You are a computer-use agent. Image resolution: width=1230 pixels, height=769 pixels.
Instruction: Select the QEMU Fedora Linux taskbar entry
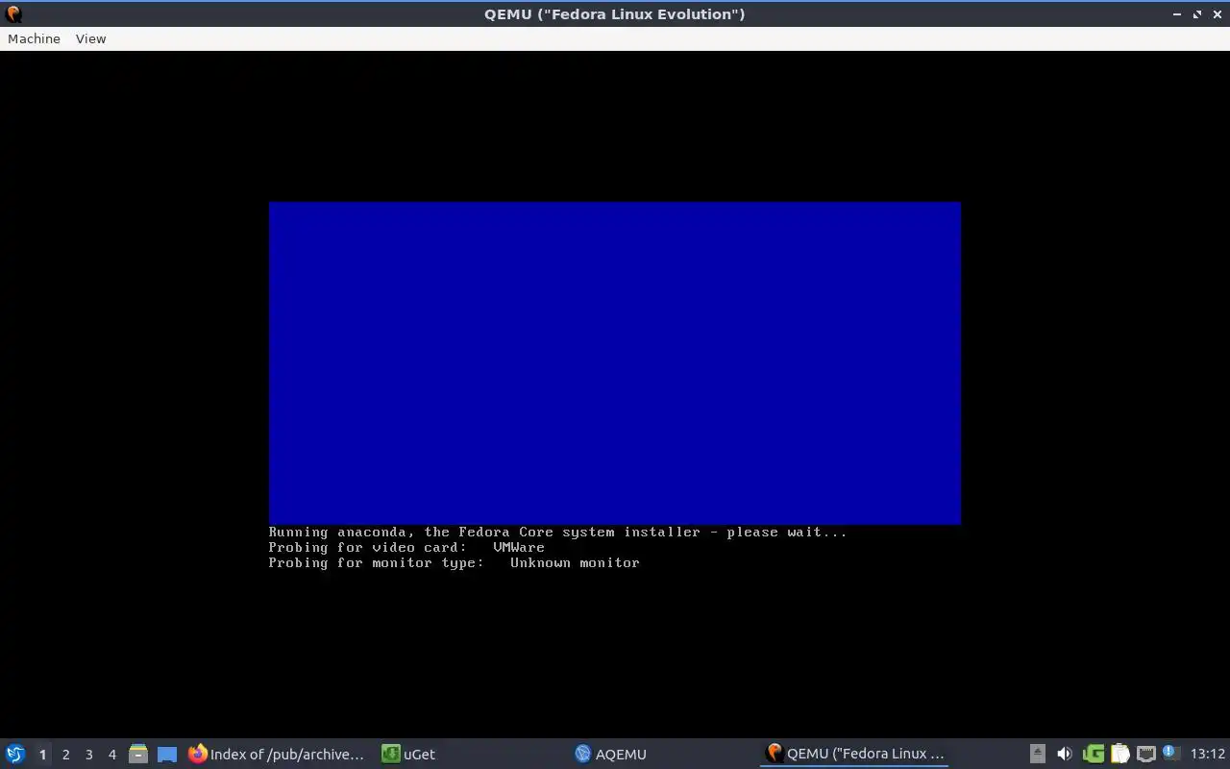854,754
